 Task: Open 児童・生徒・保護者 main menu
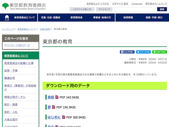click(51, 18)
